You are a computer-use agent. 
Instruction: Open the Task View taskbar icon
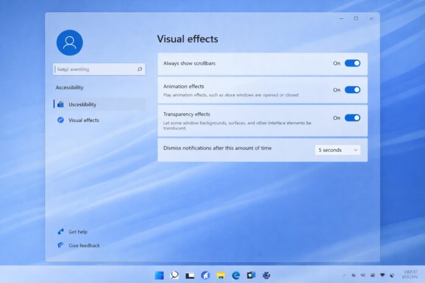[x=190, y=276]
